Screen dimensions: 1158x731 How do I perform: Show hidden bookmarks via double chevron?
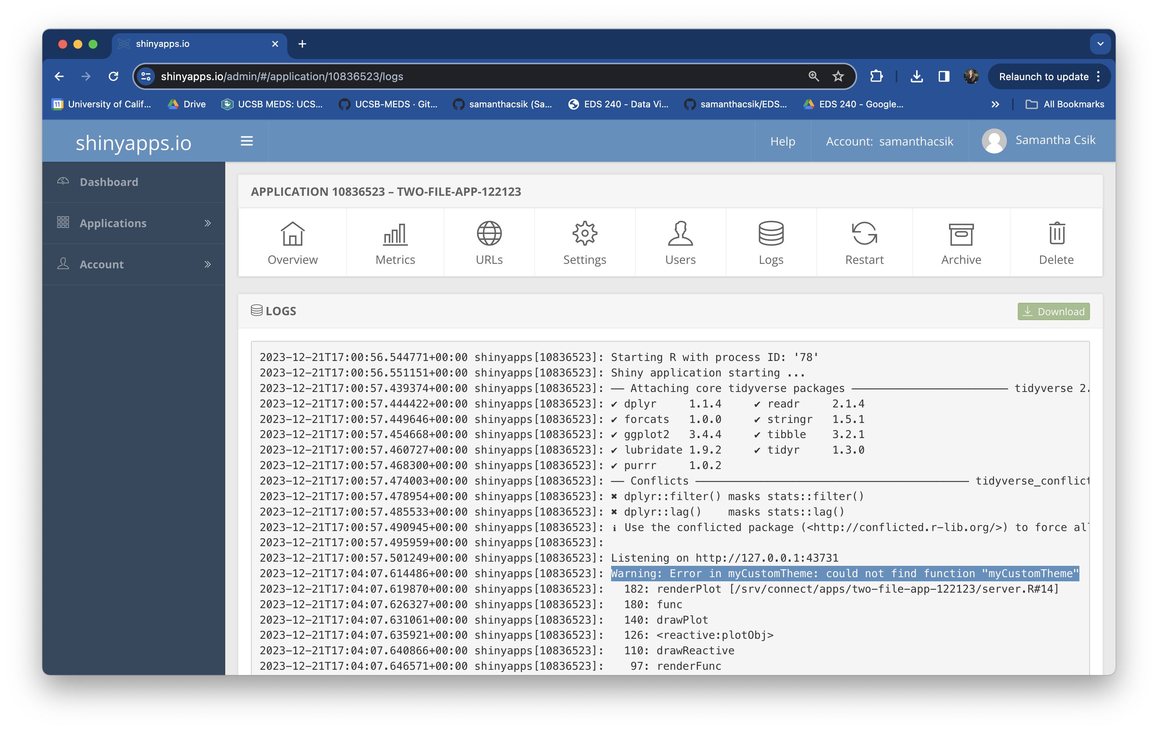click(995, 104)
